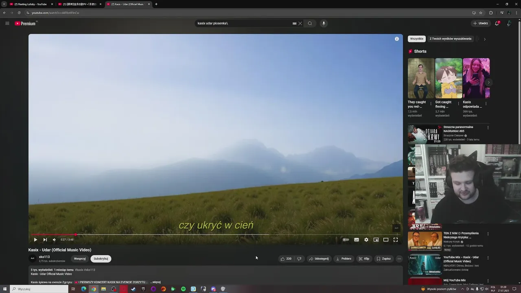Image resolution: width=521 pixels, height=293 pixels.
Task: Play the Kasix Udar video
Action: coord(35,240)
